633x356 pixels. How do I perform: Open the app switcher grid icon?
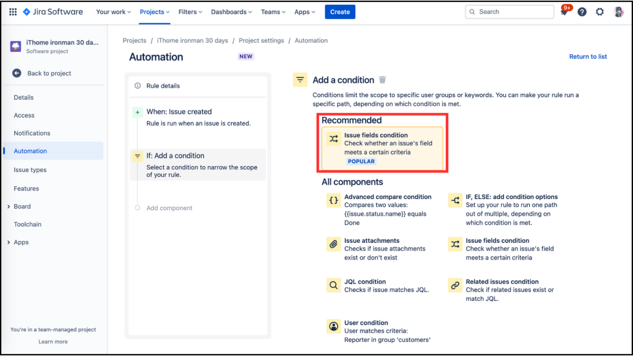pos(13,12)
